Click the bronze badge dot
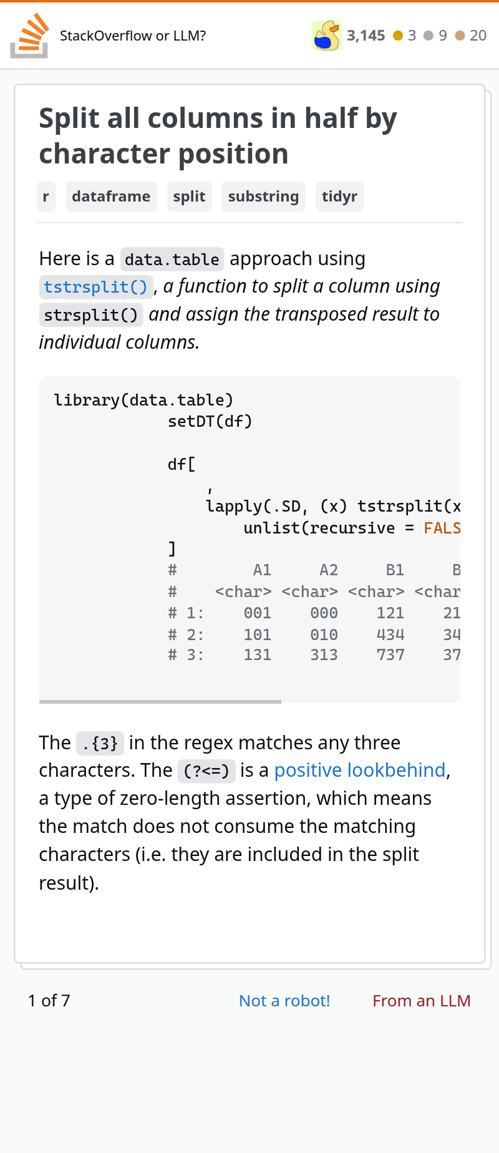 (x=460, y=36)
